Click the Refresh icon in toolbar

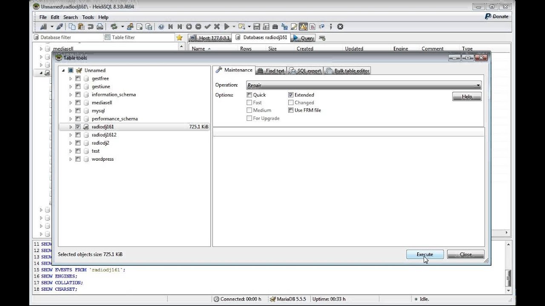point(114,27)
